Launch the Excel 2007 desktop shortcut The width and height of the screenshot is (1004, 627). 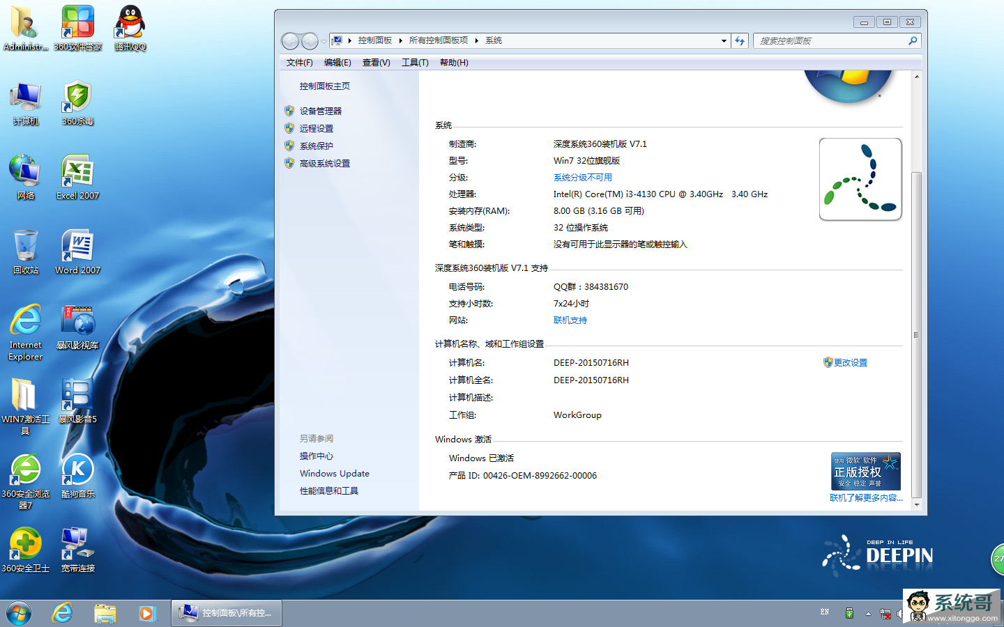coord(78,178)
